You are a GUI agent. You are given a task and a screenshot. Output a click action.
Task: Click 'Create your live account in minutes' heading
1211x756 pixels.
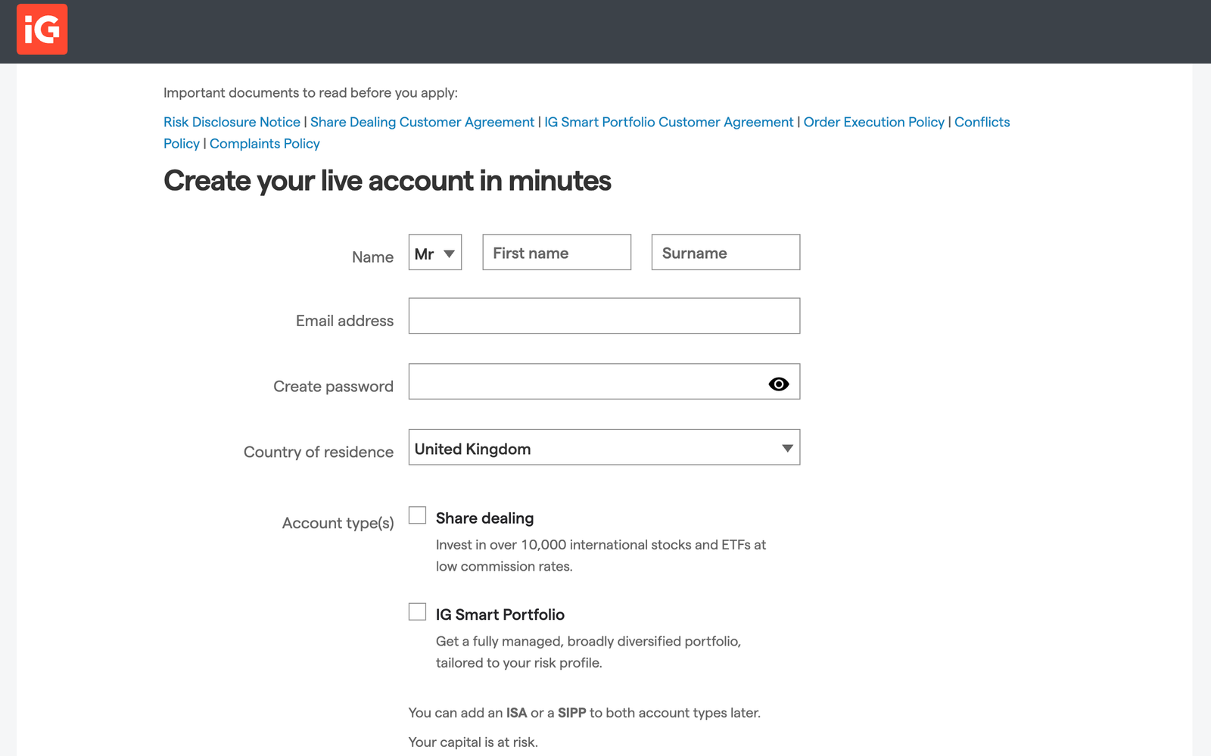tap(388, 181)
